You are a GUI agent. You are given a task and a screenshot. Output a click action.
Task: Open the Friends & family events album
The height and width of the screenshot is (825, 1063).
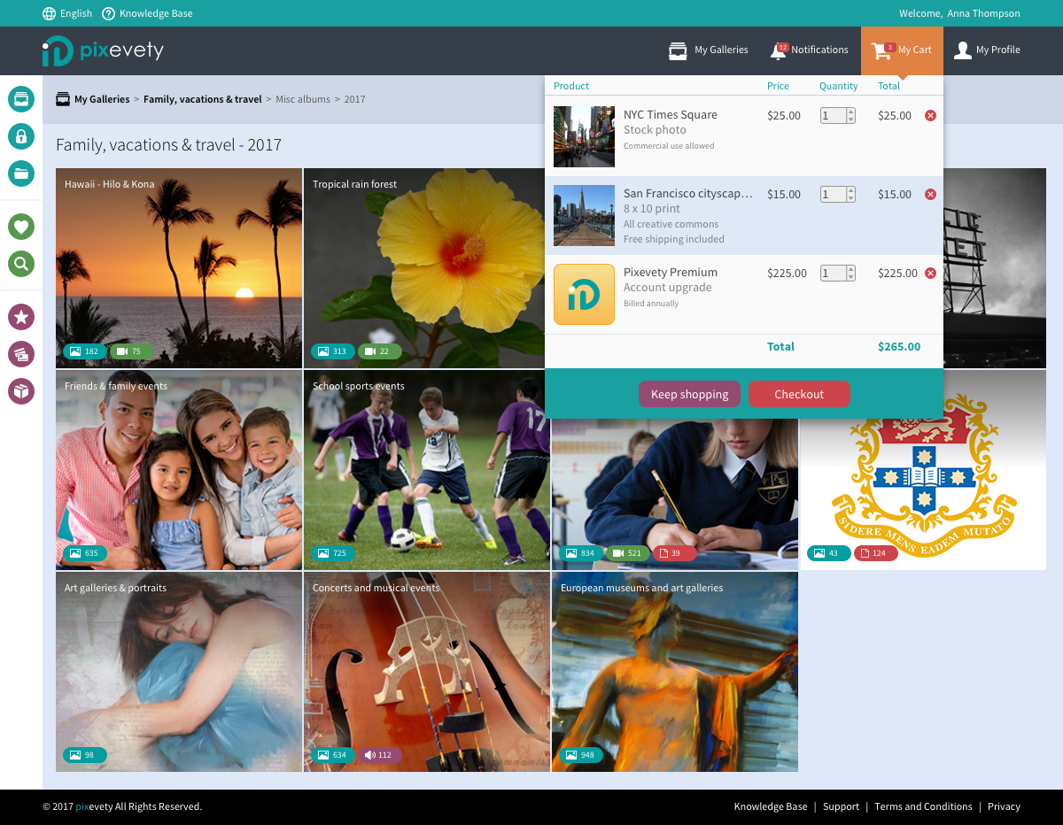click(179, 470)
